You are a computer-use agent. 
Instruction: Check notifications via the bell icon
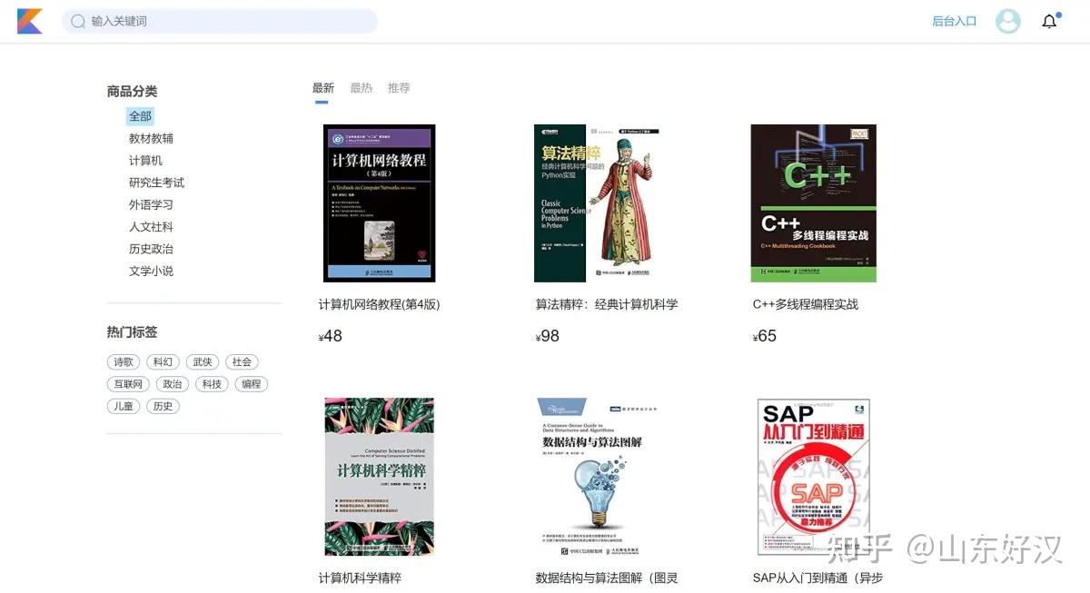click(x=1049, y=20)
